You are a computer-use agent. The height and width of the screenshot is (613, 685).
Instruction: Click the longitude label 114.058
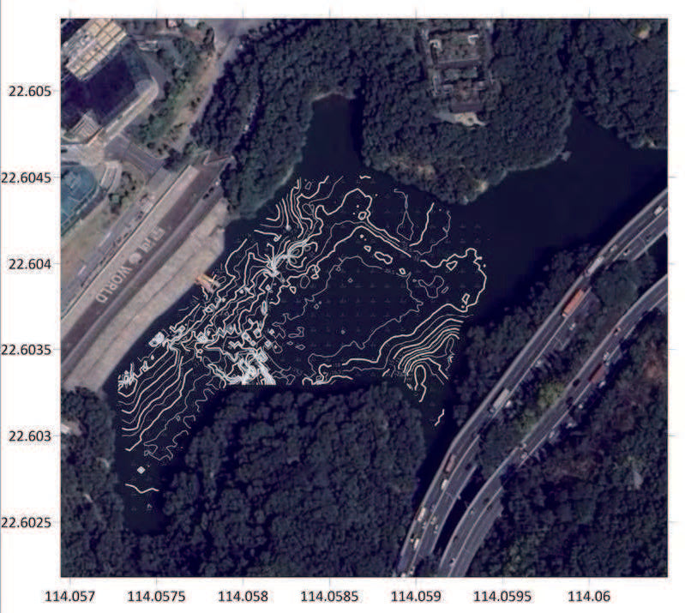[x=243, y=597]
